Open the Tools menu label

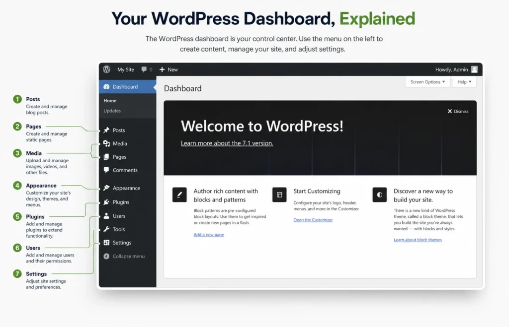(x=119, y=229)
